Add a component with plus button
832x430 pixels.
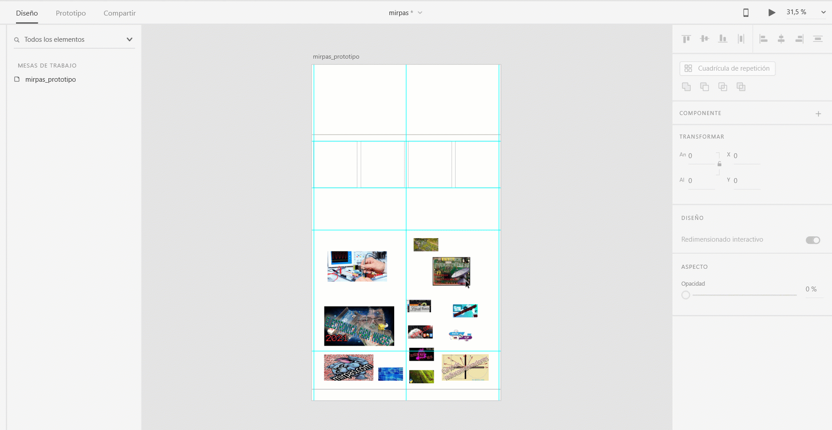click(818, 114)
